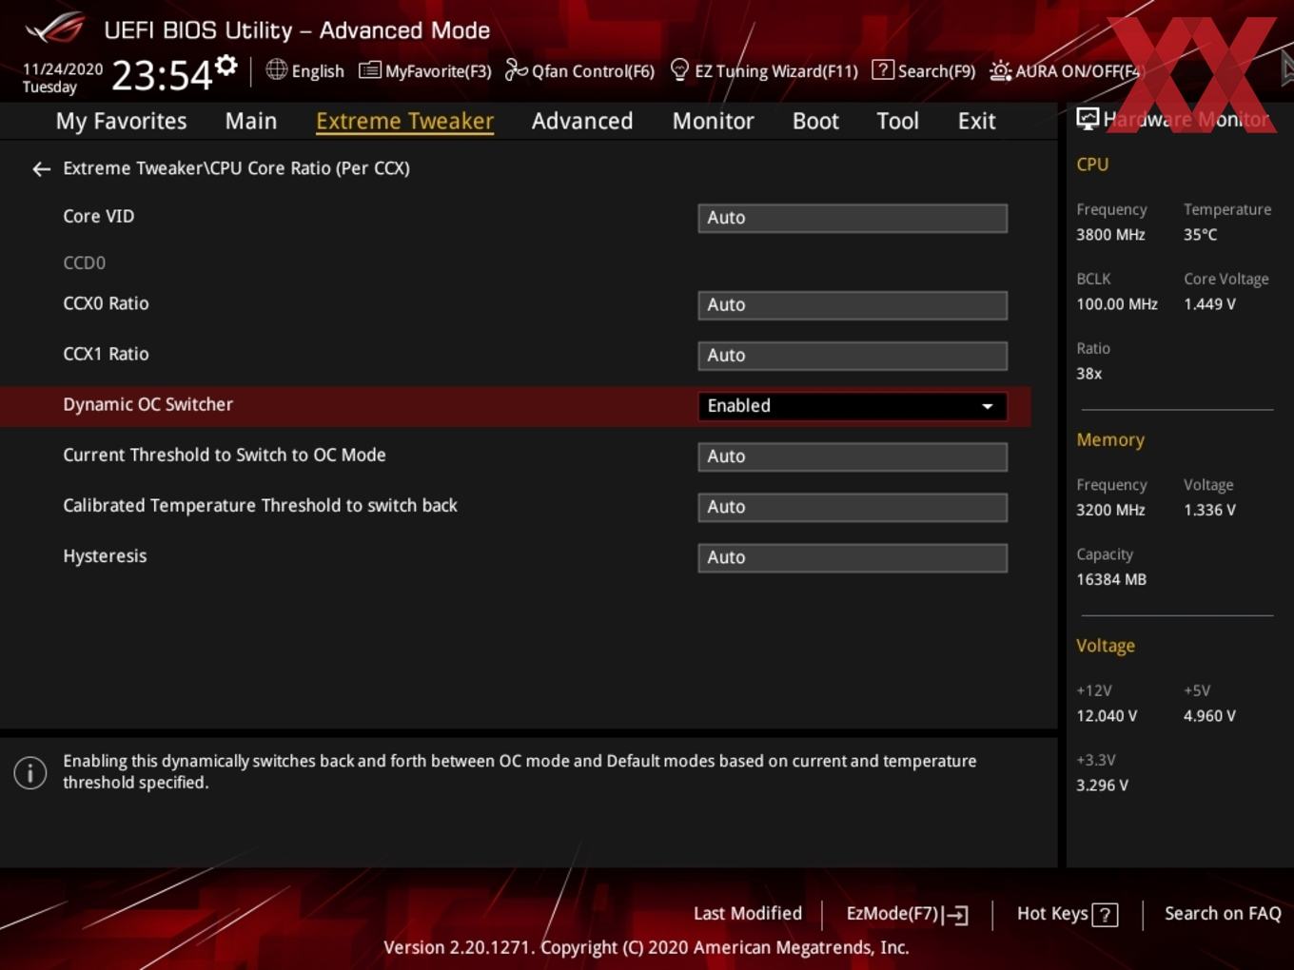Click the EzMode exit arrow icon
Screen dimensions: 1294x970
tap(956, 915)
